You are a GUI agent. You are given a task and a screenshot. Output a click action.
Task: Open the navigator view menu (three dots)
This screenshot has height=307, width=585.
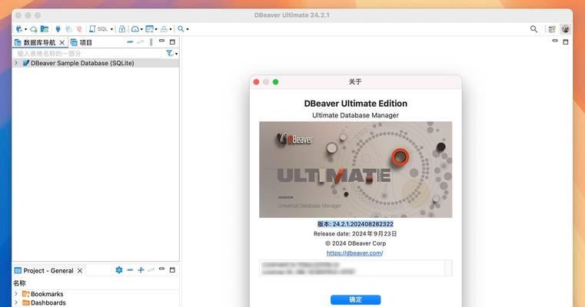tap(151, 42)
